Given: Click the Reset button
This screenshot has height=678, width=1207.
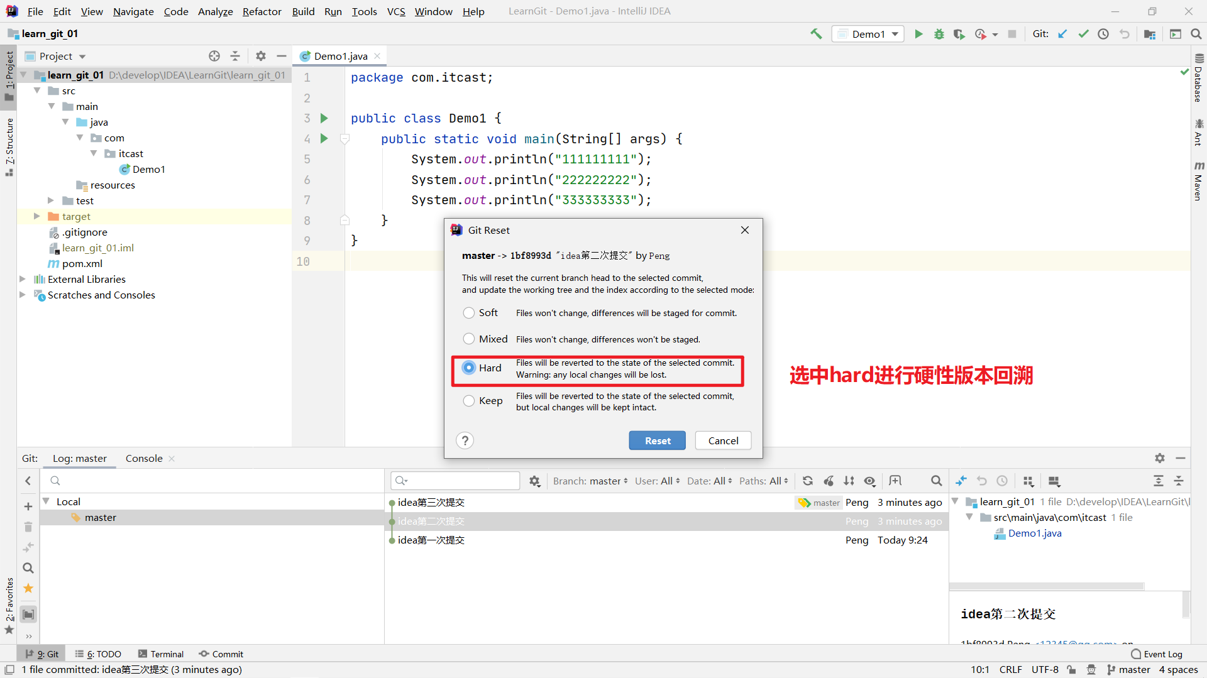Looking at the screenshot, I should tap(658, 440).
